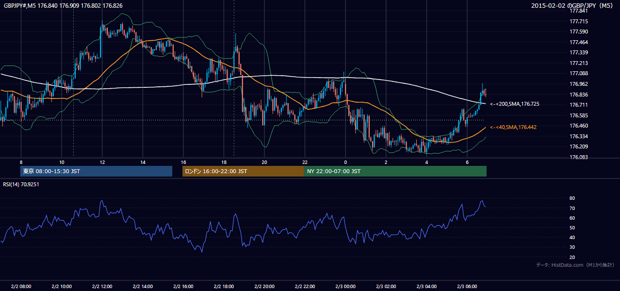Click RSI level 50 on the scale
The image size is (620, 291).
(572, 227)
